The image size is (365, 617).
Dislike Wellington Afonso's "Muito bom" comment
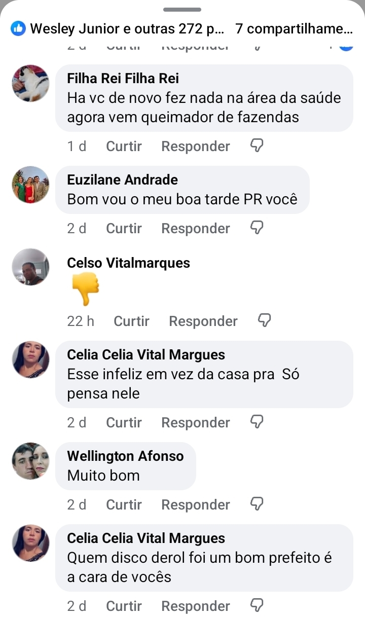click(258, 504)
